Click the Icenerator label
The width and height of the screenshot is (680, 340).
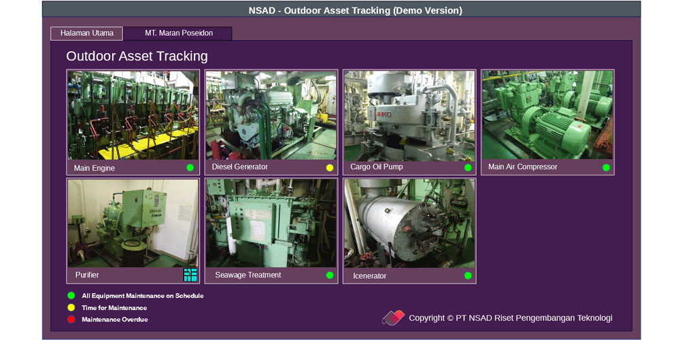point(369,276)
